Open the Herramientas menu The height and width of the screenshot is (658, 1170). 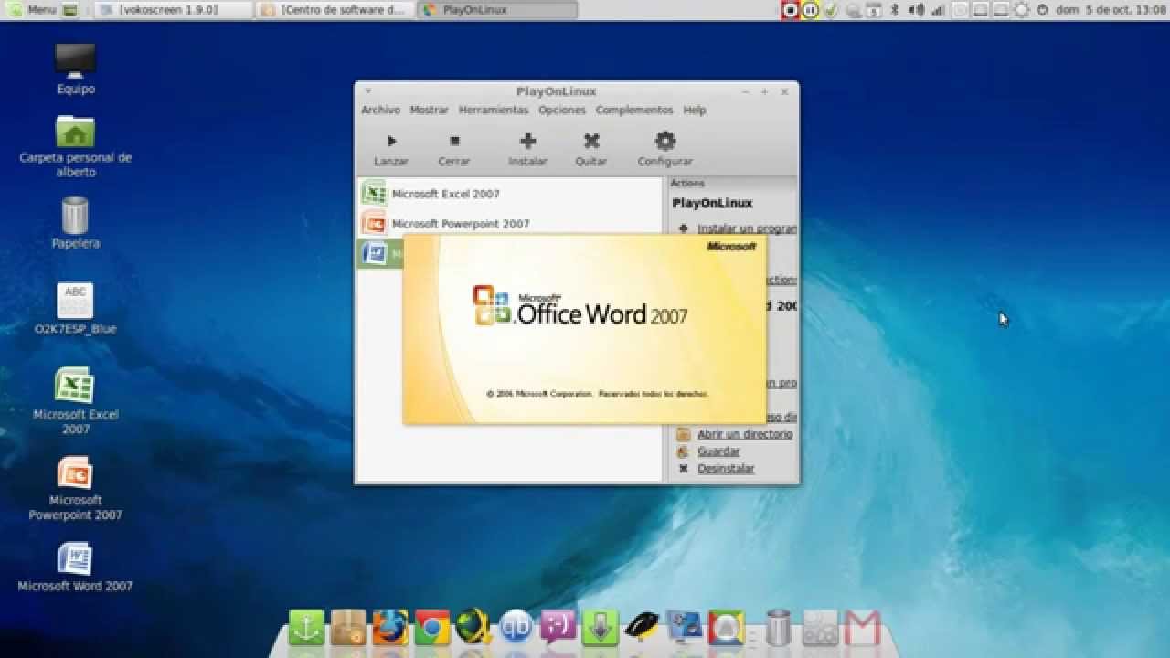pos(494,110)
